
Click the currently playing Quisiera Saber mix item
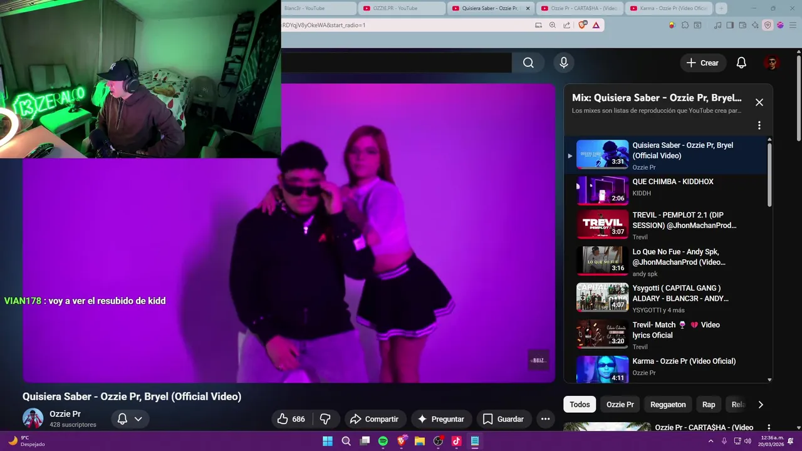(664, 155)
